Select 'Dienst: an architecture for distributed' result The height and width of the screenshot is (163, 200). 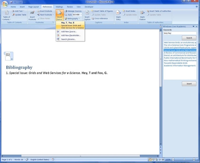click(x=180, y=55)
